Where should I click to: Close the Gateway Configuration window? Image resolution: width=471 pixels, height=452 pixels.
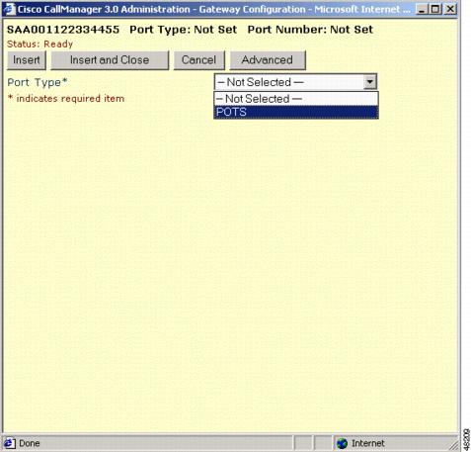click(449, 9)
